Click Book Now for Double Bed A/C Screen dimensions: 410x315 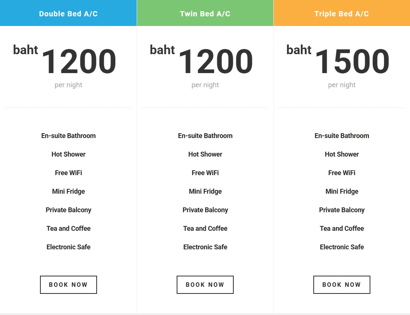pyautogui.click(x=69, y=285)
